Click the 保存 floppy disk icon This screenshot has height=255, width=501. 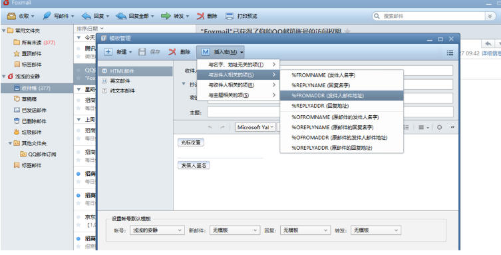tap(142, 52)
